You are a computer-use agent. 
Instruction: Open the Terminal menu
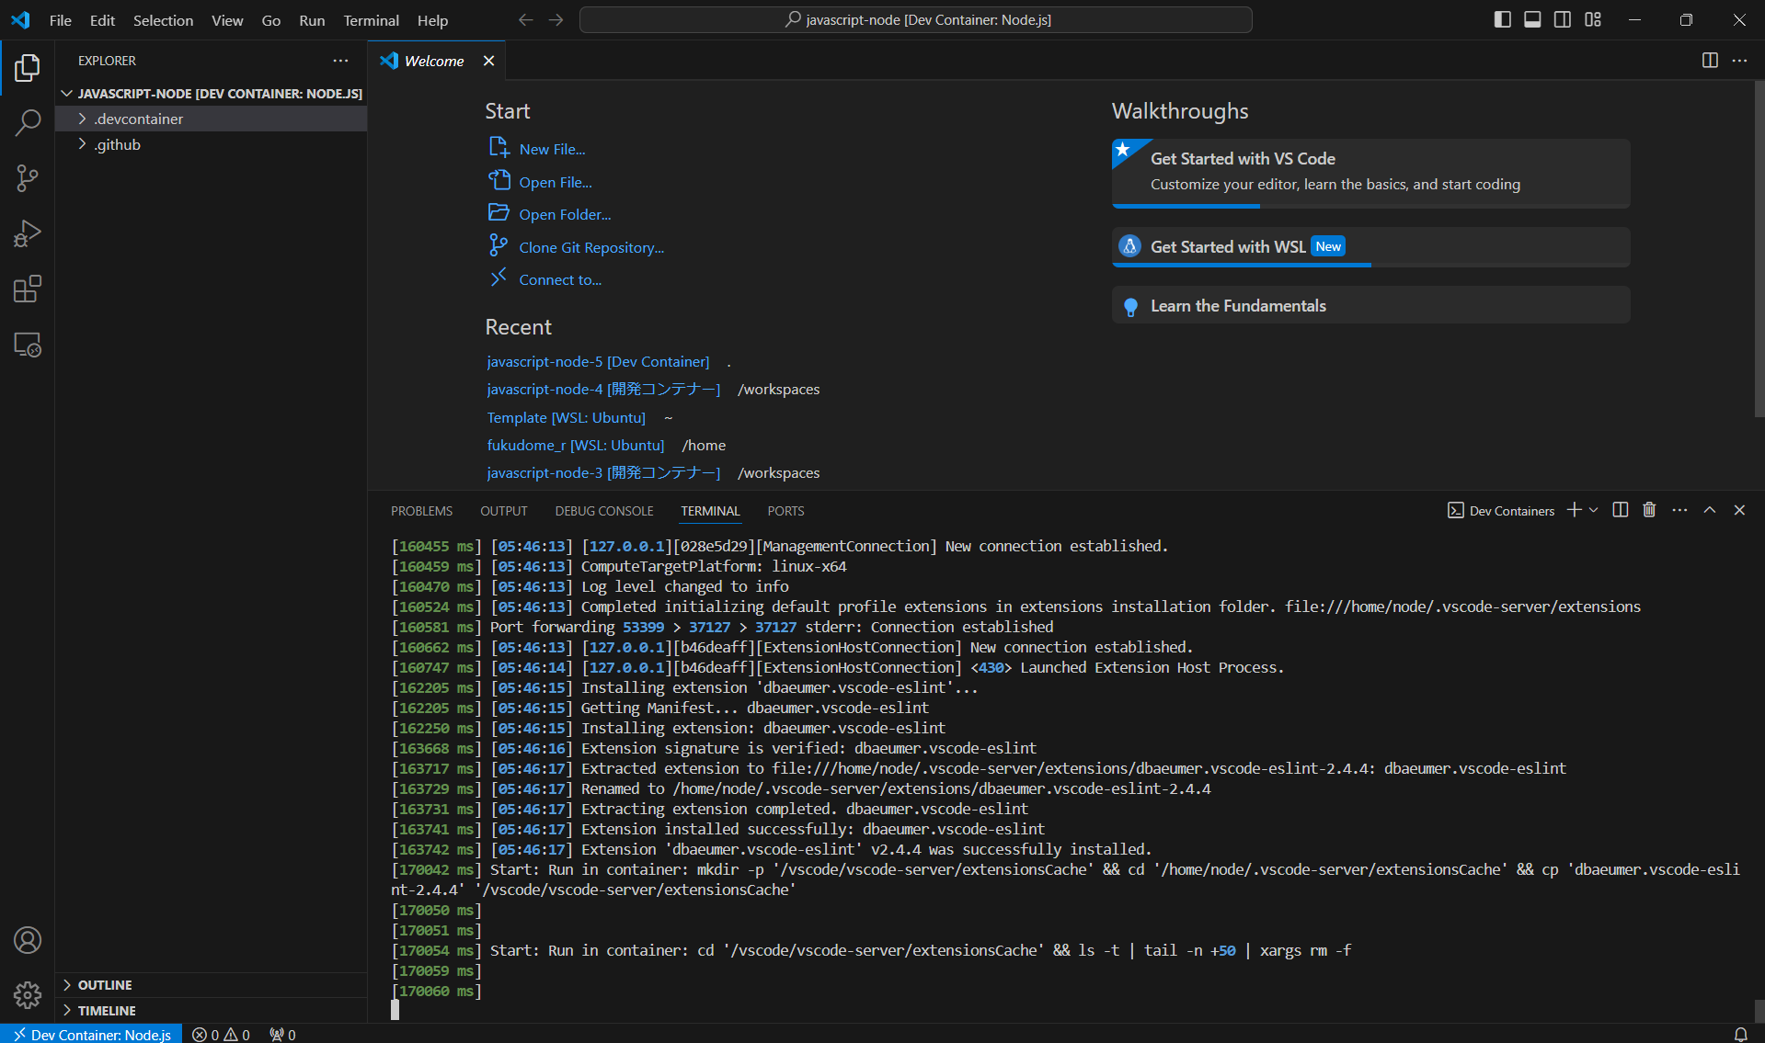371,20
